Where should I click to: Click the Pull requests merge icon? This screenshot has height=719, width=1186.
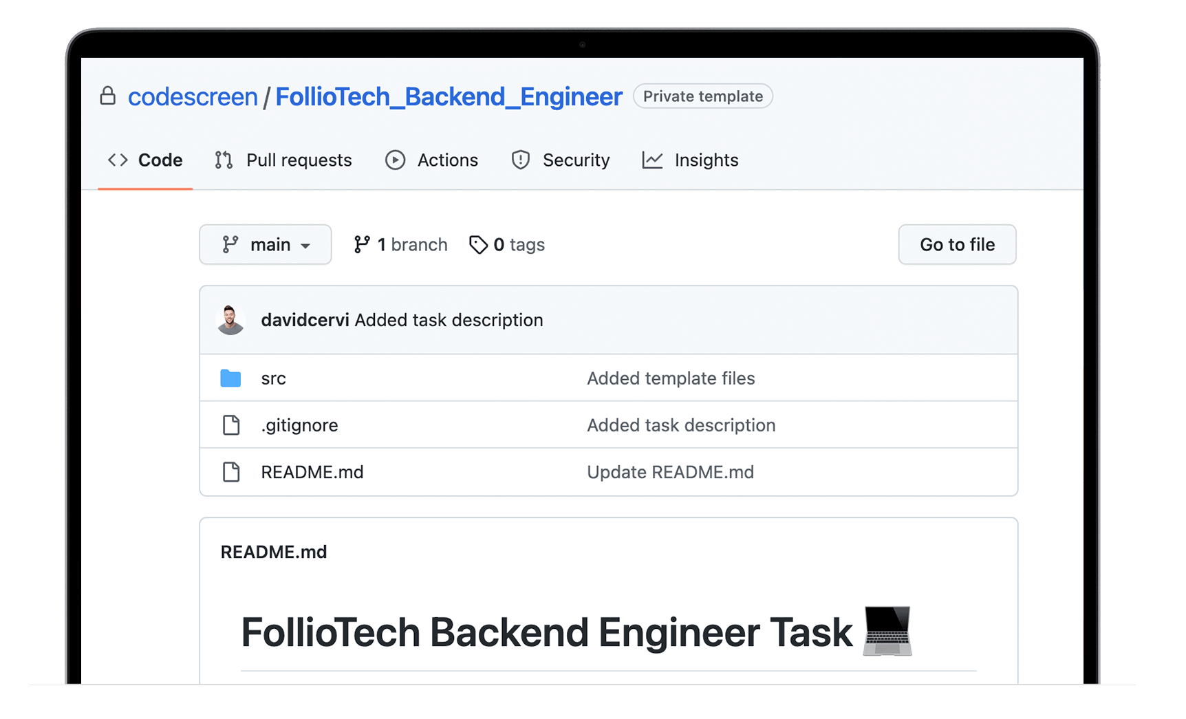[224, 160]
